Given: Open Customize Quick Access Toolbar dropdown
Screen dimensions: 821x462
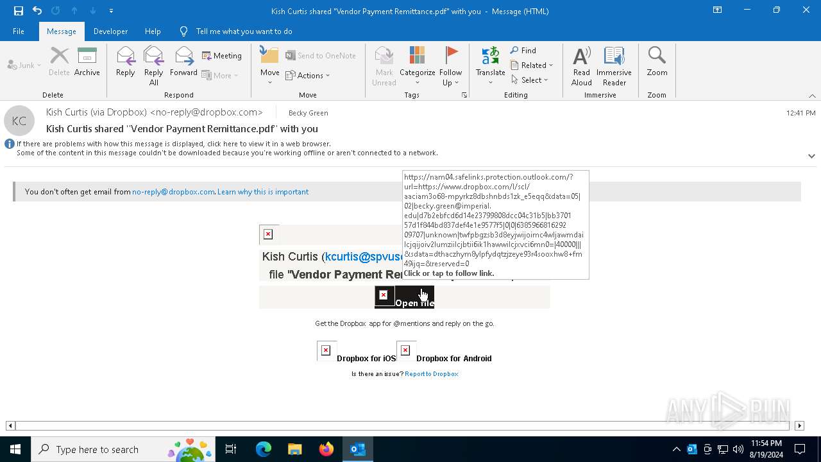Looking at the screenshot, I should [x=112, y=11].
